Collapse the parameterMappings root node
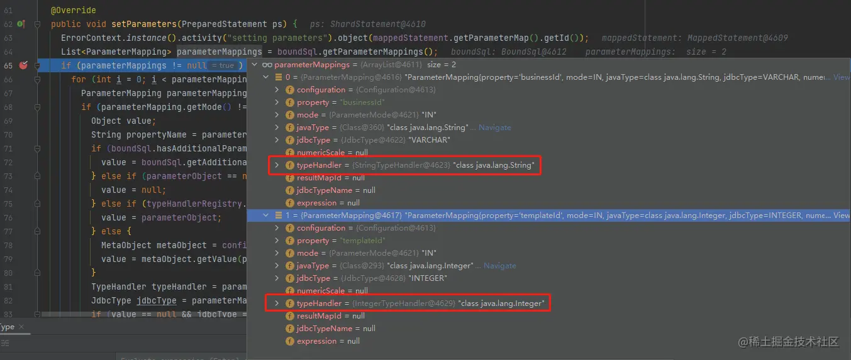This screenshot has height=360, width=851. click(255, 65)
